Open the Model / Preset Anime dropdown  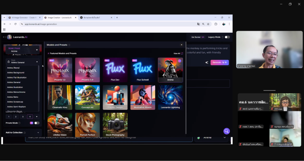(x=22, y=50)
